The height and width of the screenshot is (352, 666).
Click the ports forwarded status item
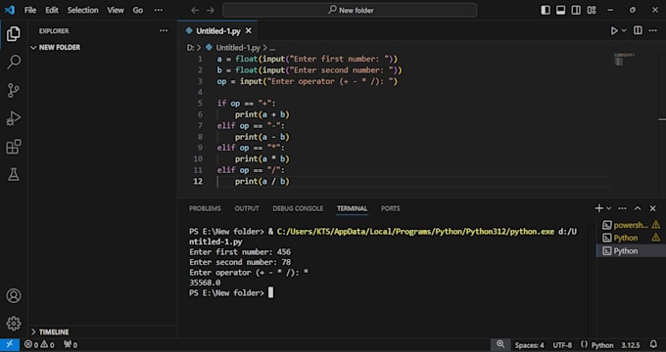[71, 345]
